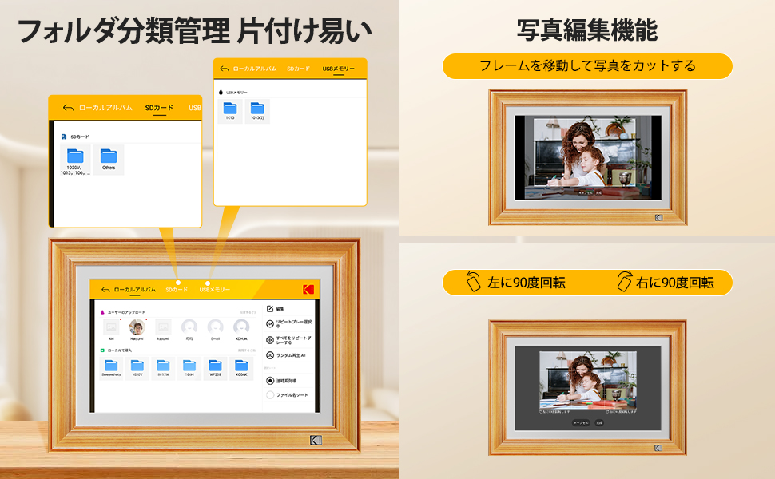Click manage link beside local import header

[x=247, y=350]
